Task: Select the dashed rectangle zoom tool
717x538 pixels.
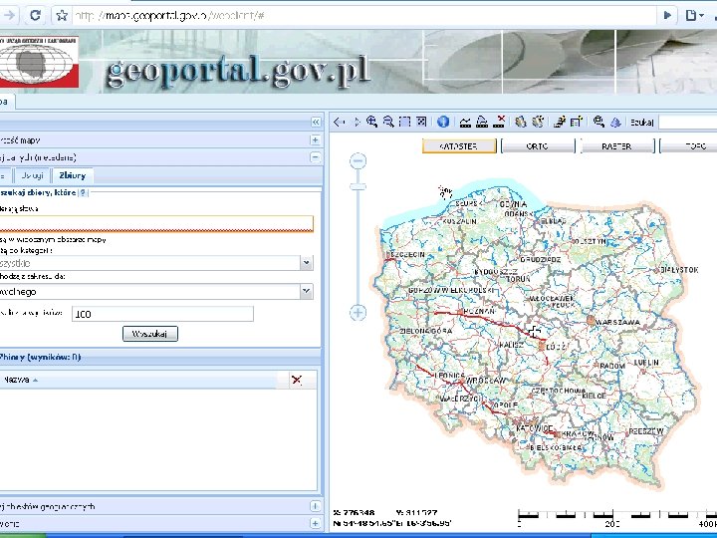Action: point(404,122)
